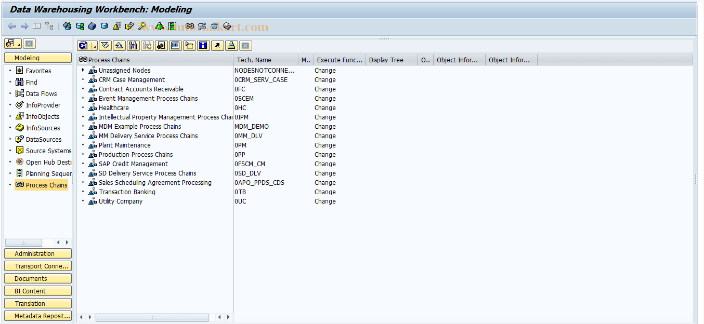
Task: Create a new process chain via the create icon
Action: [x=160, y=46]
